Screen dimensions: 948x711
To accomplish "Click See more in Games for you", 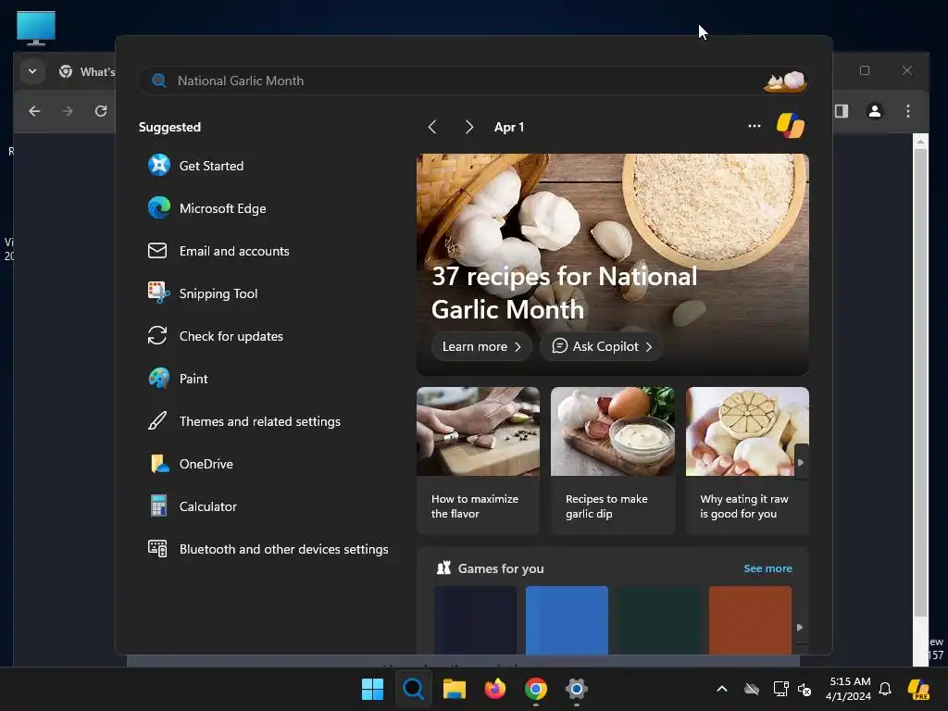I will pos(767,568).
